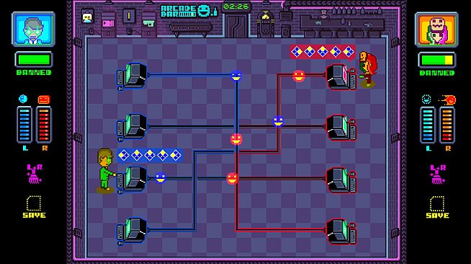471x264 pixels.
Task: Click the blue smiley near the green character's terminal
Action: click(x=161, y=177)
